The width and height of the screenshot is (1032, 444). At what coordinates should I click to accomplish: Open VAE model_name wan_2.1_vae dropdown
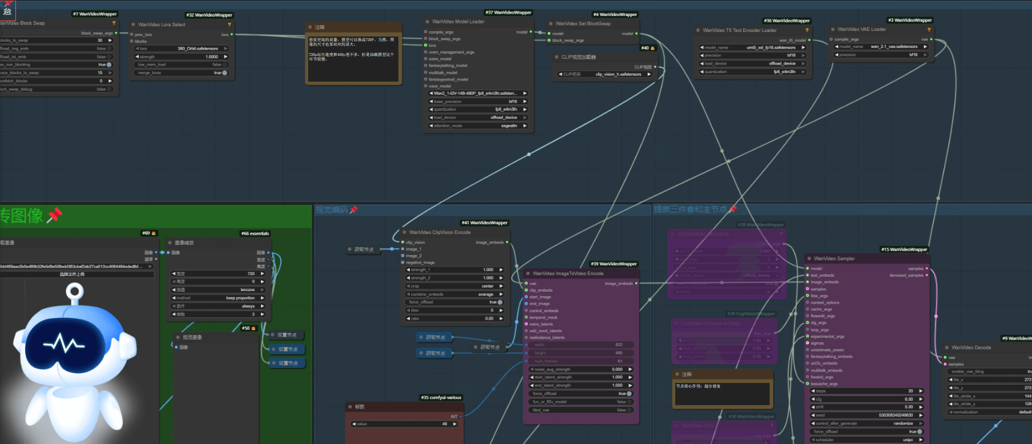coord(881,47)
